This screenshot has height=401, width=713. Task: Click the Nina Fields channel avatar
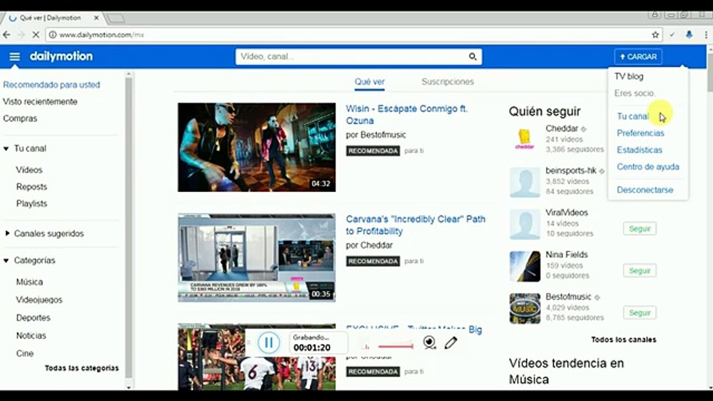[525, 266]
